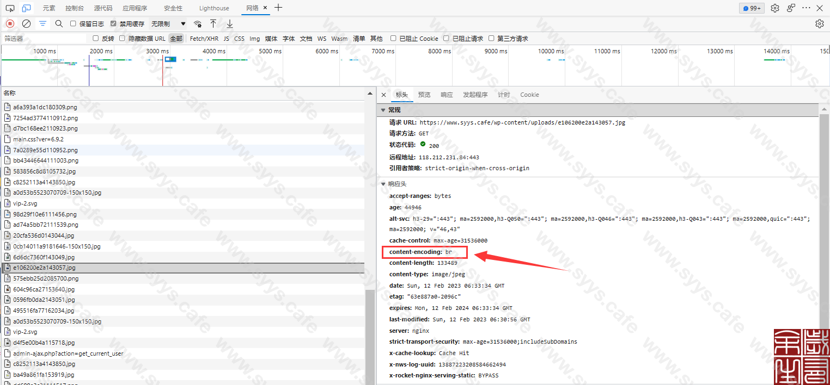Open network search magnifier icon

click(x=59, y=23)
